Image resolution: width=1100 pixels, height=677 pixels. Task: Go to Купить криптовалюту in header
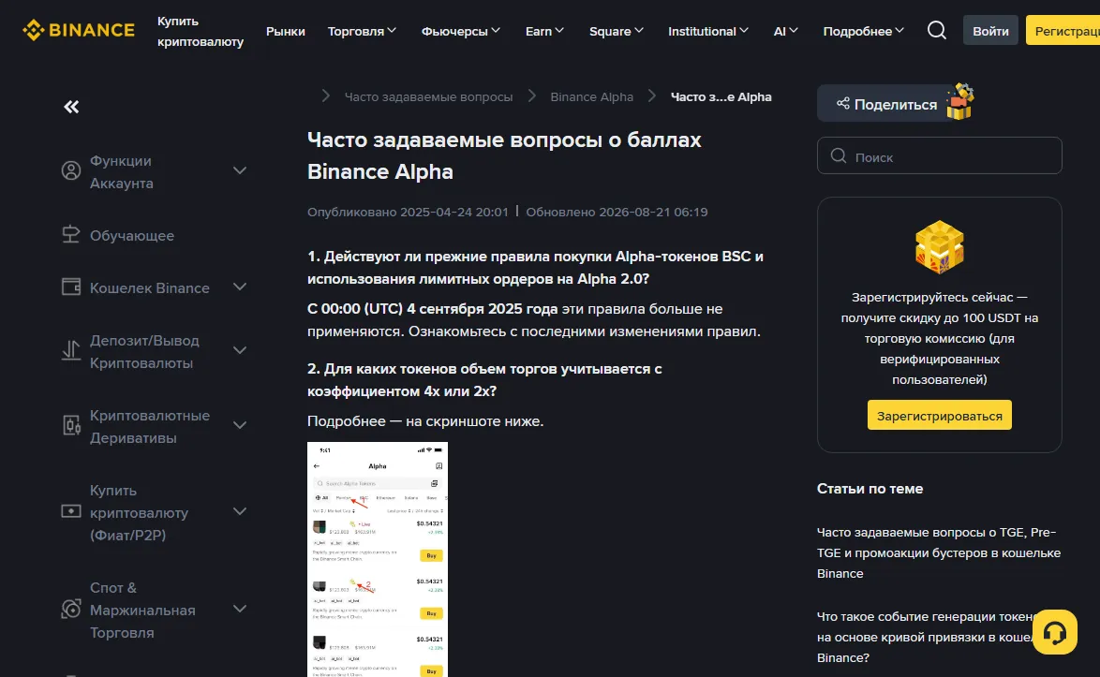pyautogui.click(x=200, y=31)
